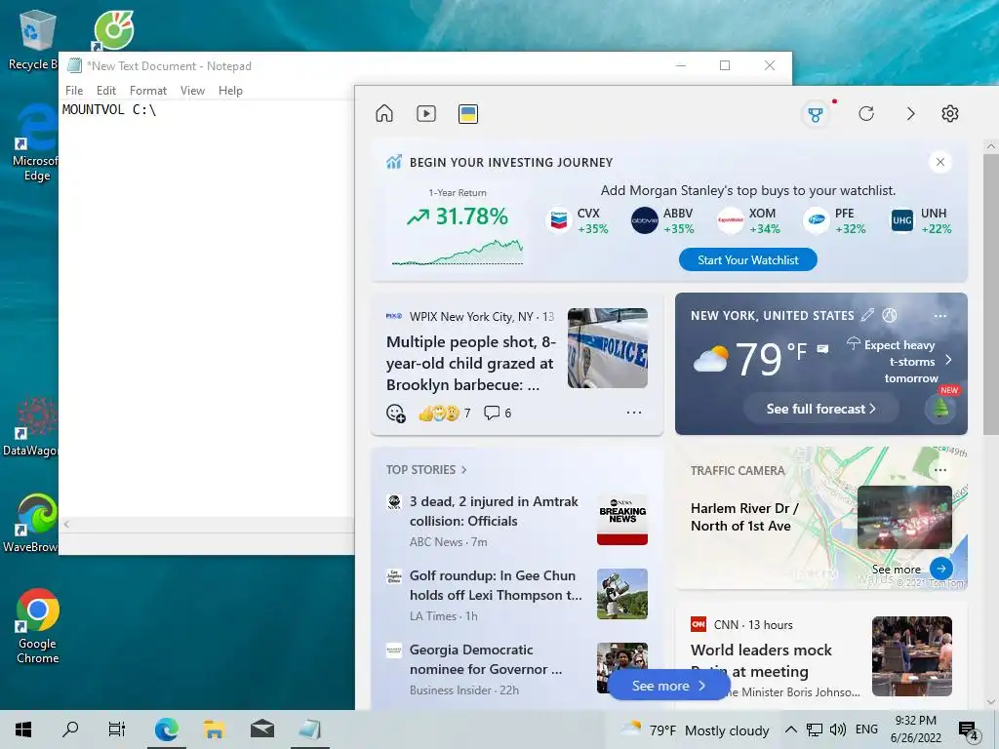Click the Start Your Watchlist button
This screenshot has width=999, height=749.
coord(748,259)
